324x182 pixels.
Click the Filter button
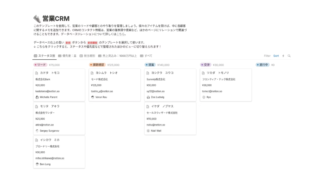pyautogui.click(x=267, y=56)
